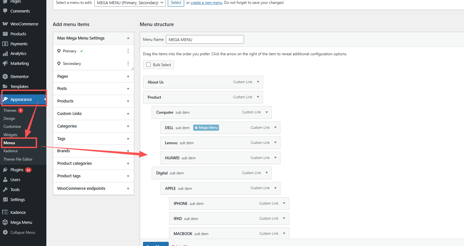Expand the WooCommerce endpoints panel

point(128,189)
